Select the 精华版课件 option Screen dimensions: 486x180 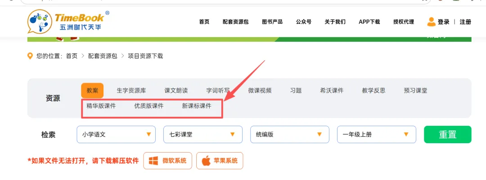coord(101,106)
